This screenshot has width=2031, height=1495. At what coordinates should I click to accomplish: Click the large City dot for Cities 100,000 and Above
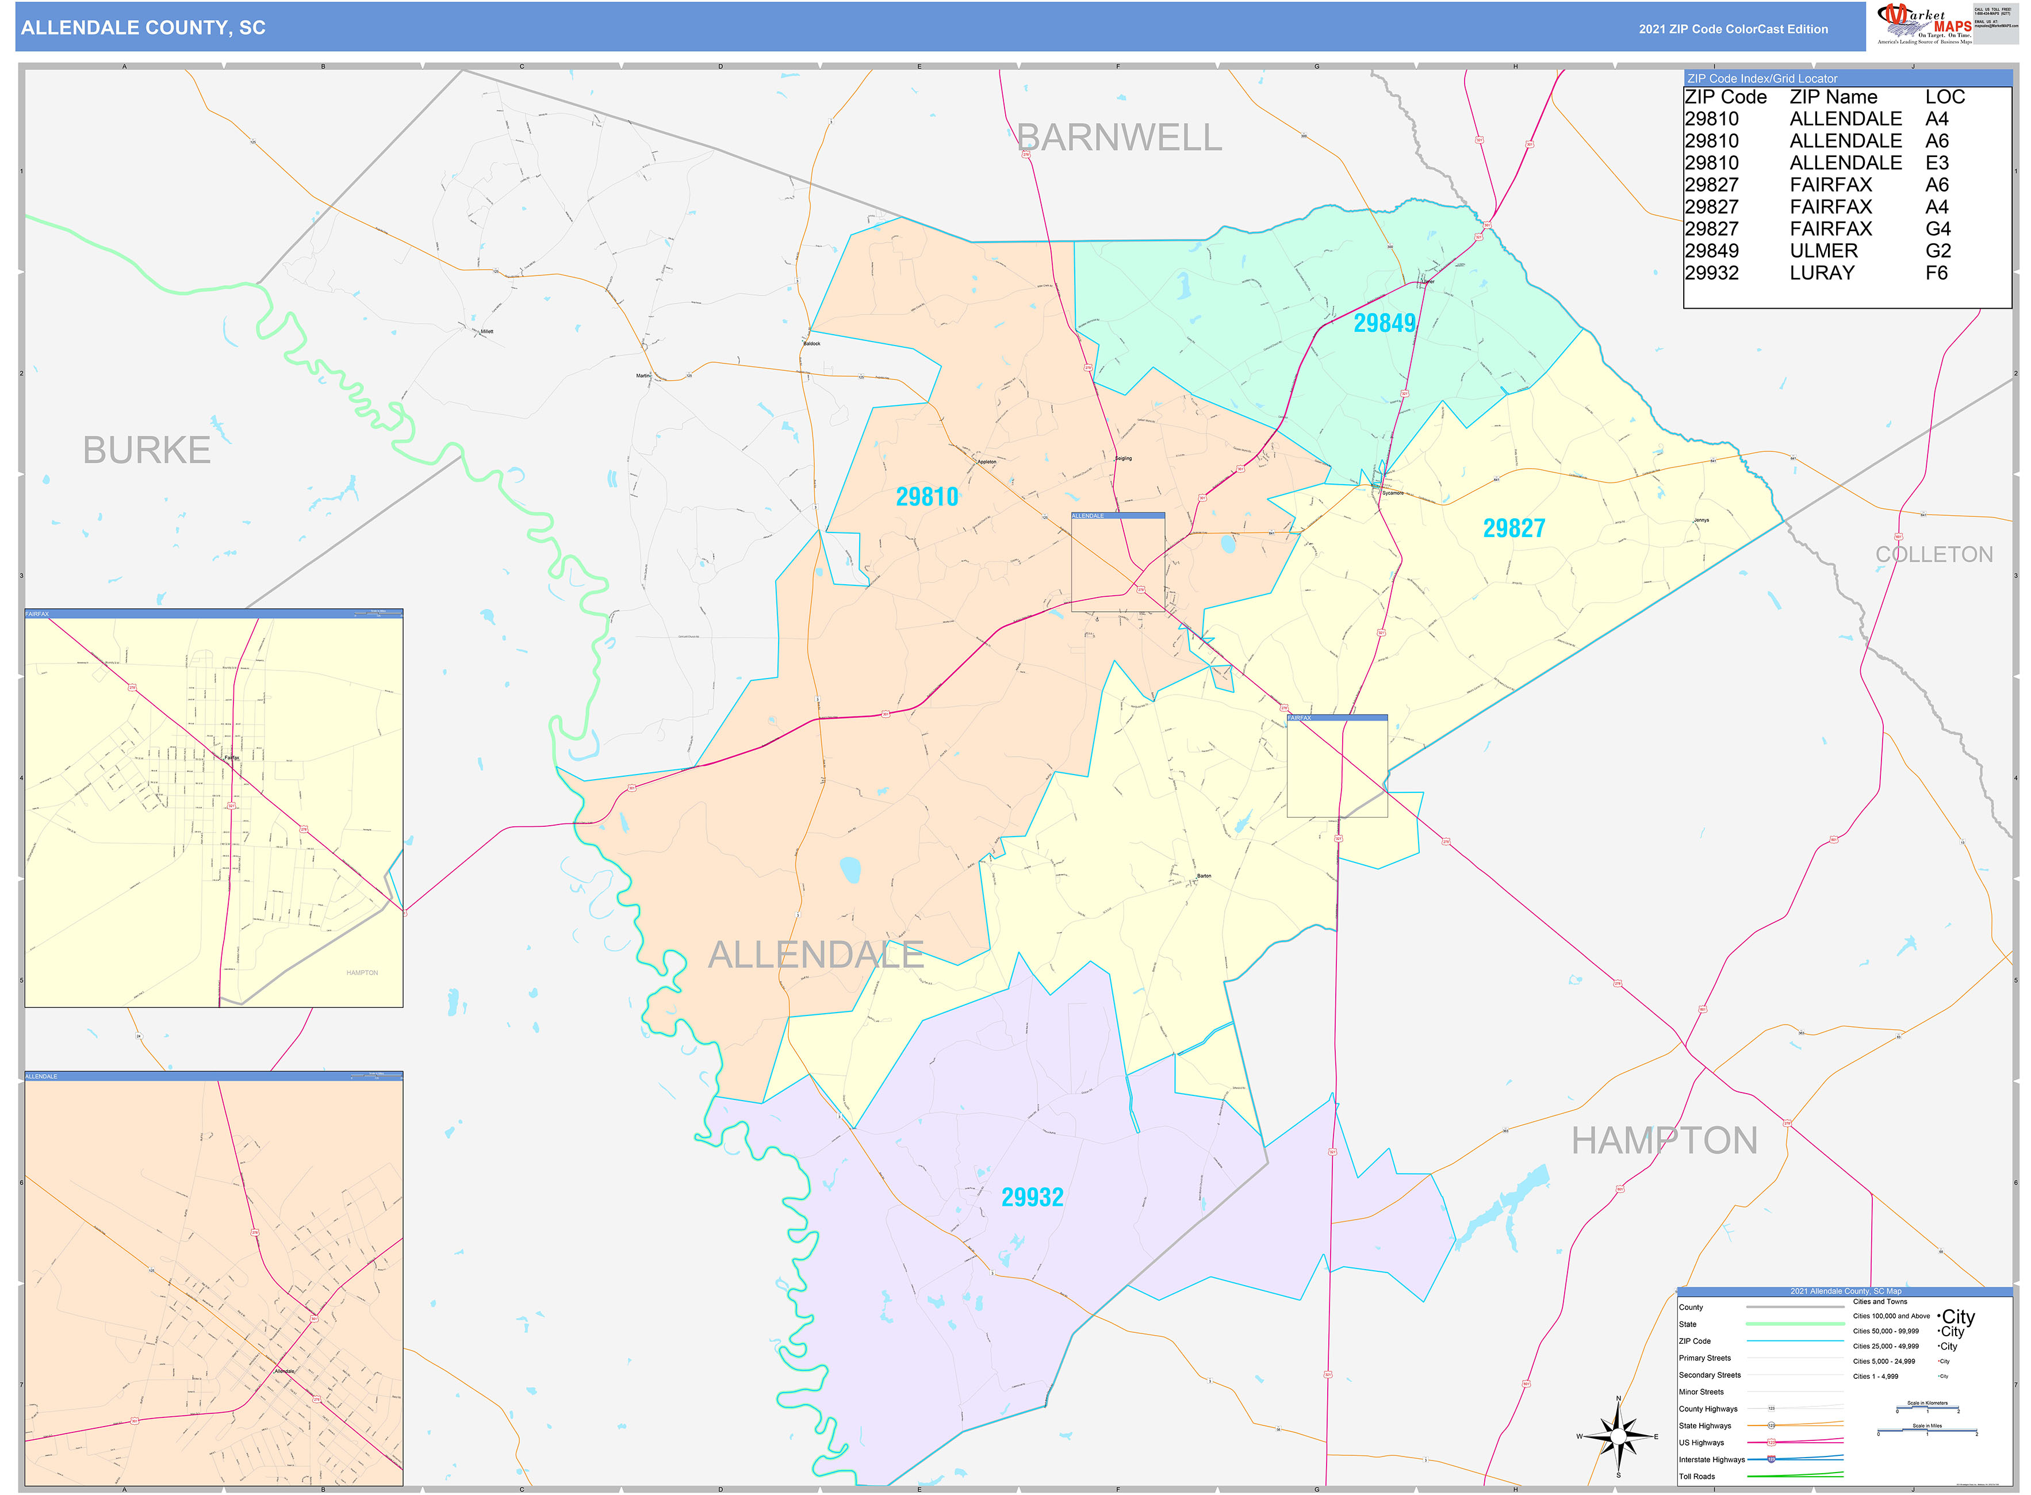[1941, 1316]
